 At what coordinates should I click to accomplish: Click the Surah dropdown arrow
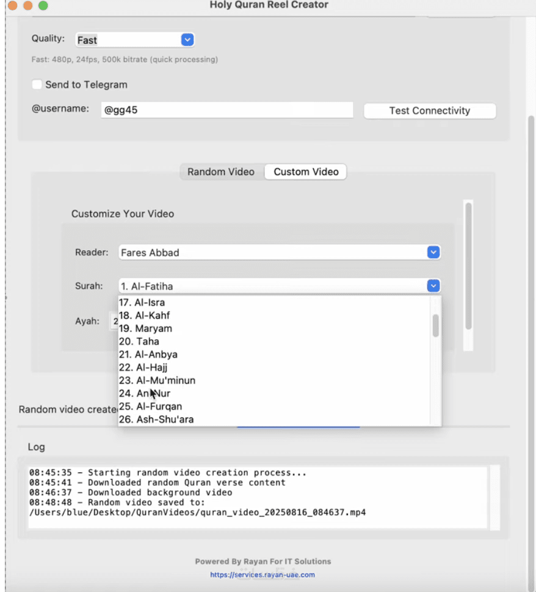click(x=433, y=286)
